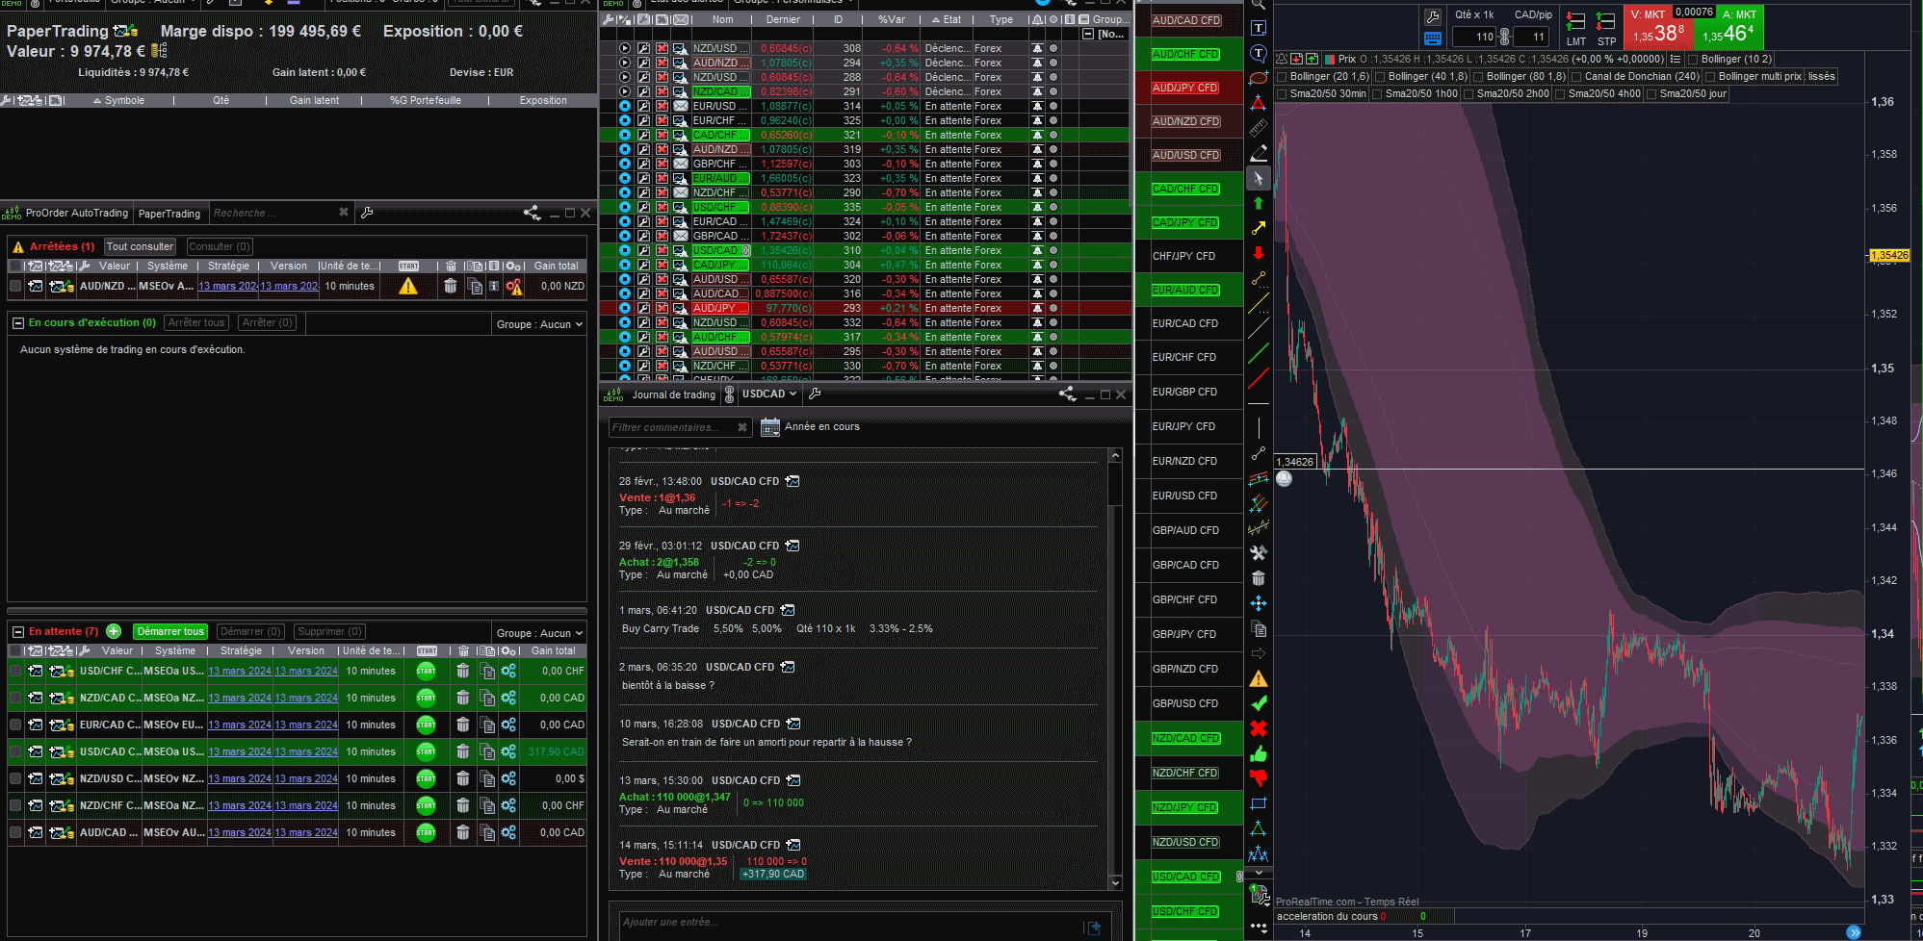Open ProOrder AutoTrading wrench settings icon
This screenshot has height=941, width=1923.
pyautogui.click(x=367, y=213)
